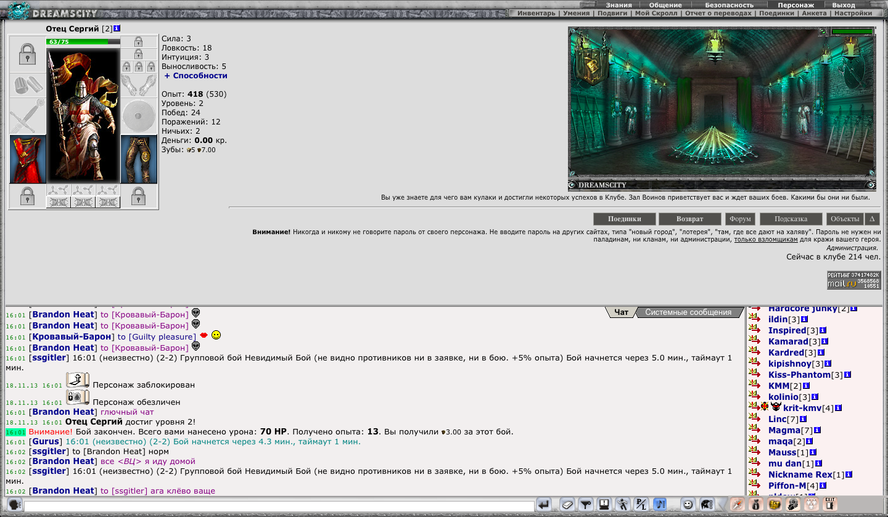Open info icon next to Linc
Viewport: 888px width, 517px height.
pyautogui.click(x=803, y=419)
